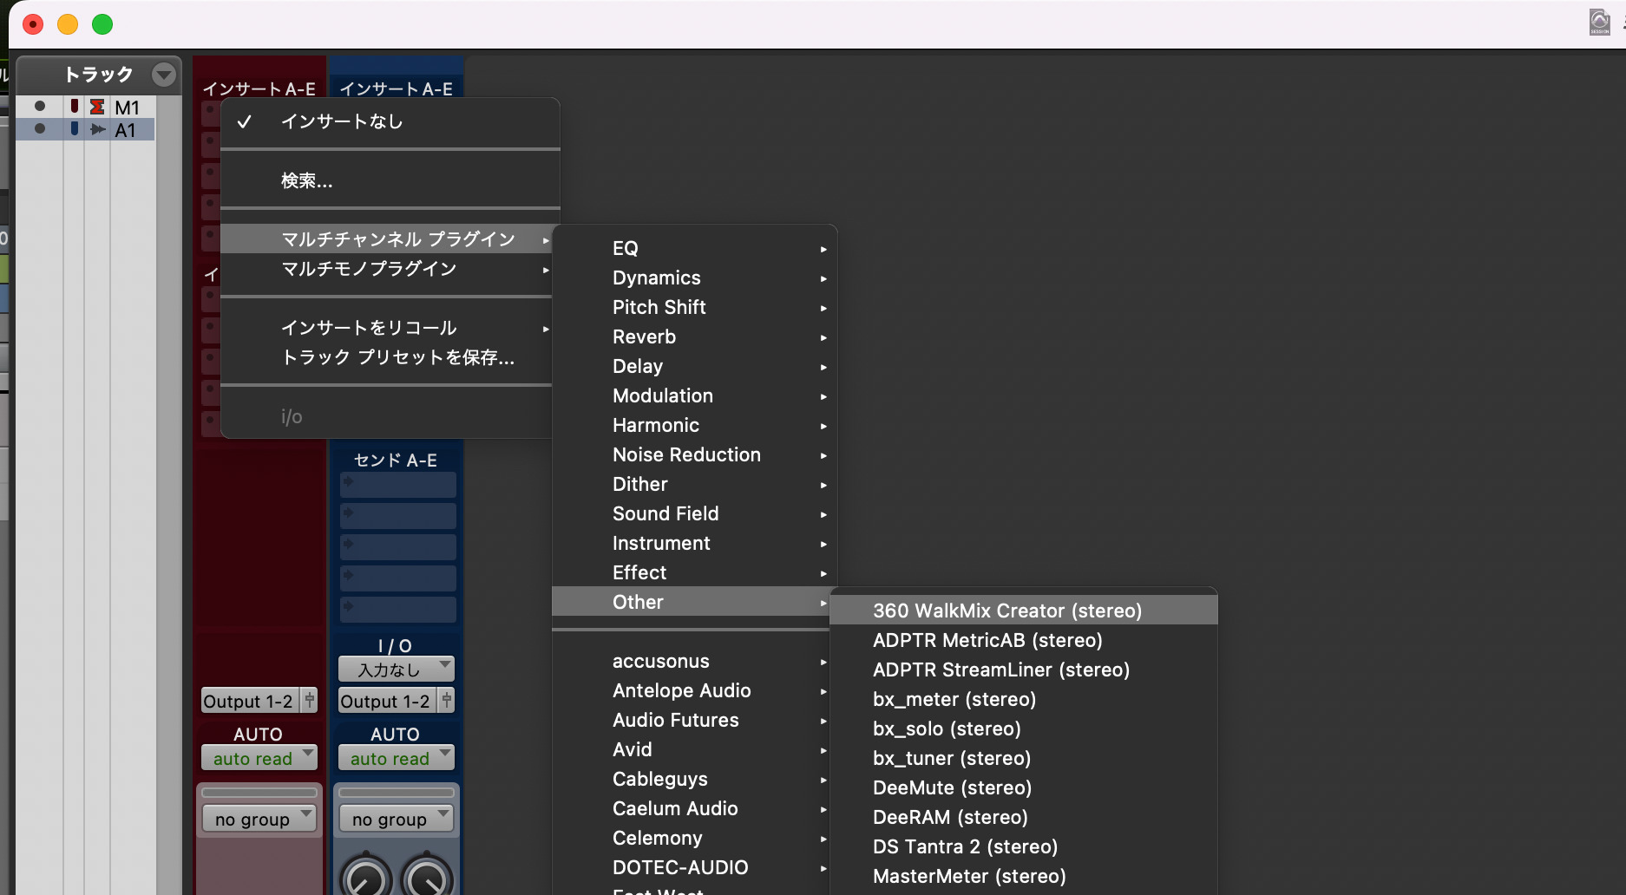Screen dimensions: 1626x895
Task: Click the 検索... search entry
Action: tap(306, 180)
